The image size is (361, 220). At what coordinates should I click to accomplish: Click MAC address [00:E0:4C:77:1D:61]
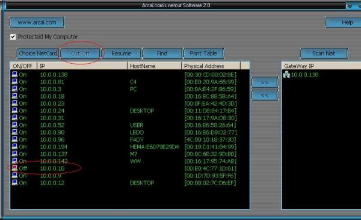211,168
